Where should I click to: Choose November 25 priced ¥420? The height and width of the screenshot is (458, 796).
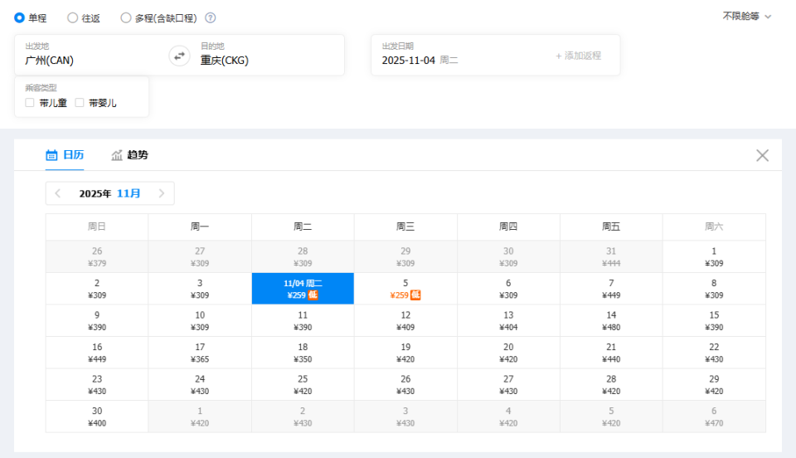[303, 384]
